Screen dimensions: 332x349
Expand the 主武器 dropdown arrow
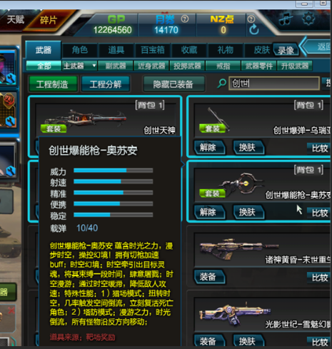click(94, 66)
